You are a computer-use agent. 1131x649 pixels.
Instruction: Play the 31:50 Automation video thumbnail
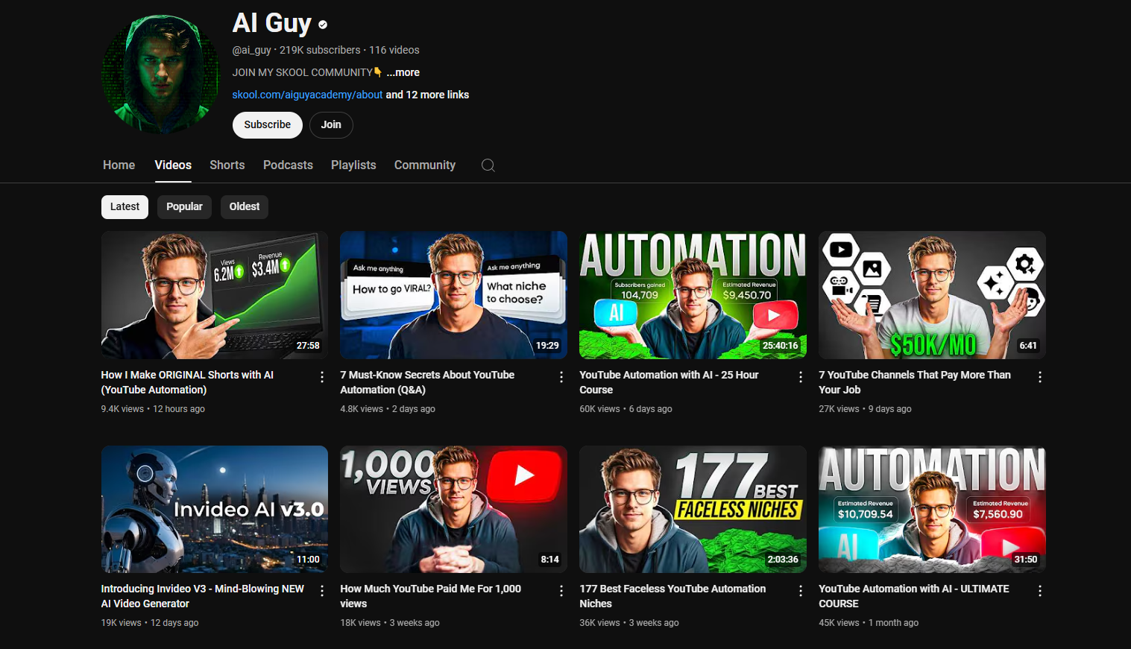click(x=932, y=509)
